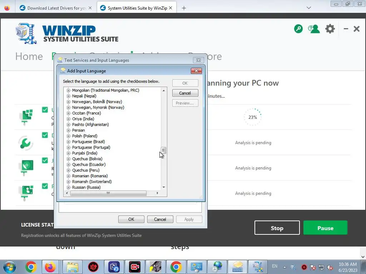The width and height of the screenshot is (366, 274).
Task: Click the 23% scan progress circle
Action: (253, 117)
